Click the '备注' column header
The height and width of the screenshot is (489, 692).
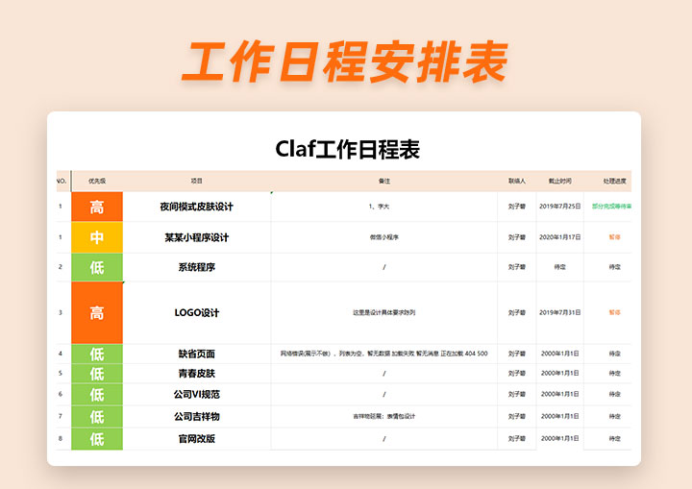click(384, 181)
